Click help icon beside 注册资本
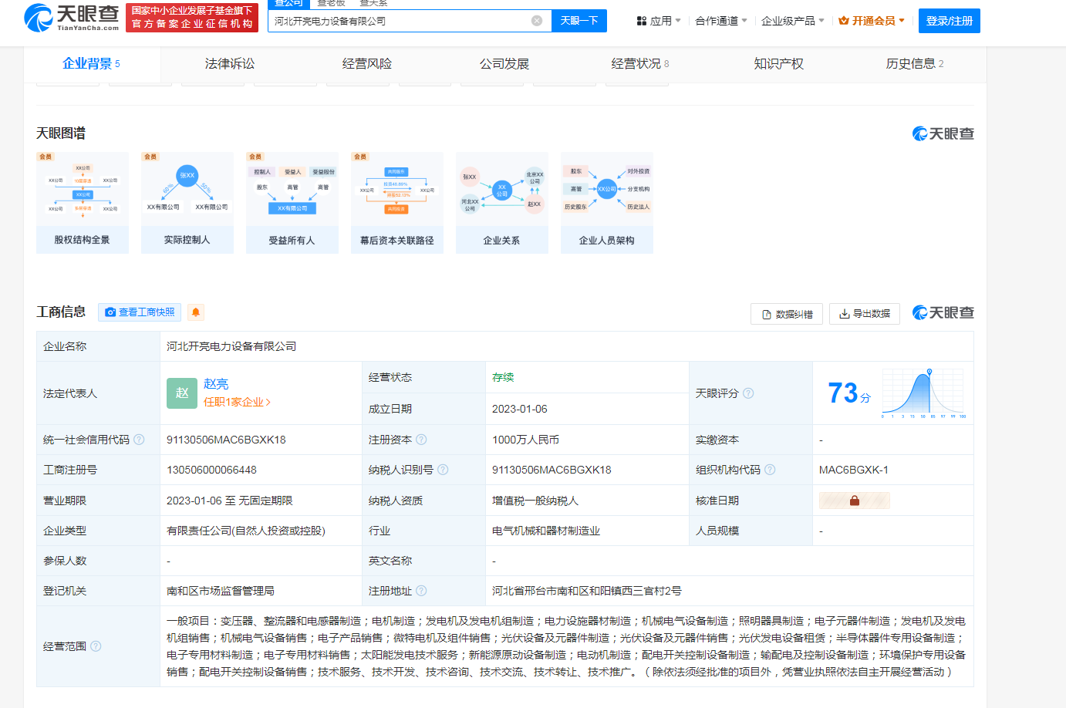The width and height of the screenshot is (1066, 708). point(421,440)
